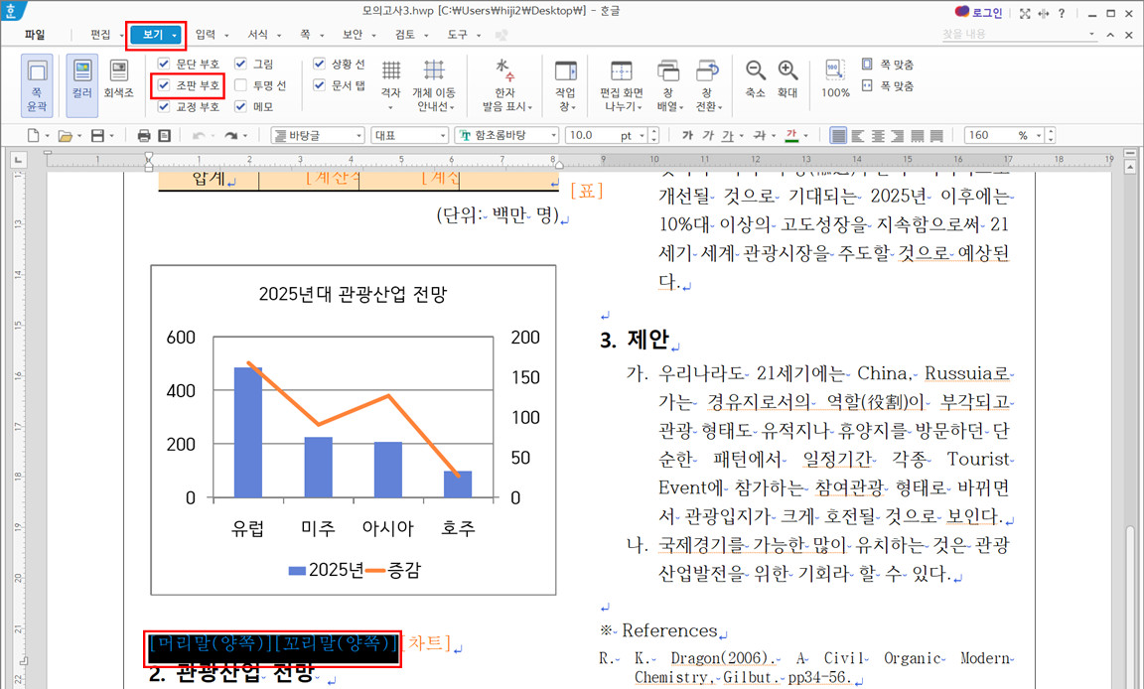Toggle the 쪽 윤곽 page outline view
This screenshot has width=1144, height=689.
(37, 85)
